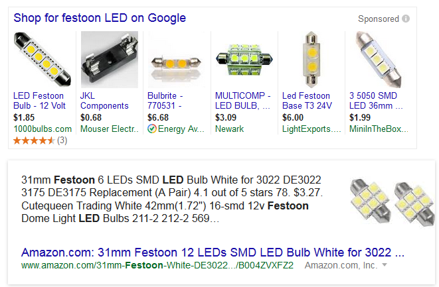
Task: Click the Bulbrite - 770531 product link
Action: [165, 101]
